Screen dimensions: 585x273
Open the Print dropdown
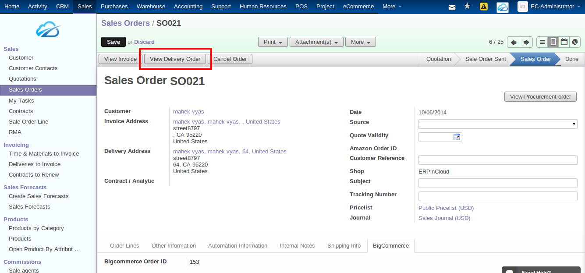coord(273,42)
